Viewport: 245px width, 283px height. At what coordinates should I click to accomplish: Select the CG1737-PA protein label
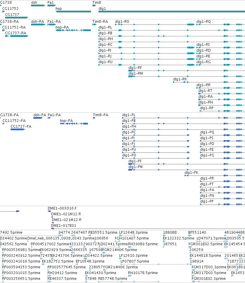[21, 127]
